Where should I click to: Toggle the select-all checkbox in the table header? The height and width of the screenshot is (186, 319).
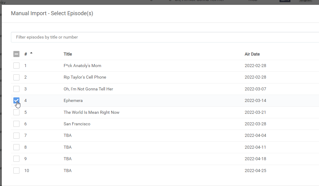(x=16, y=54)
